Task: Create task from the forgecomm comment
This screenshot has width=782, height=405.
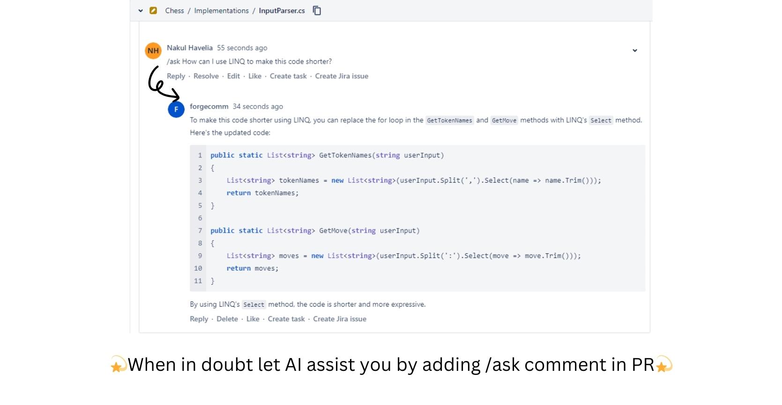Action: pyautogui.click(x=286, y=319)
